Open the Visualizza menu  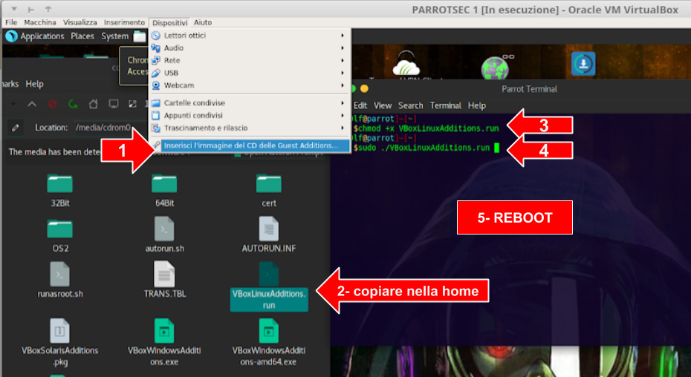pyautogui.click(x=80, y=22)
